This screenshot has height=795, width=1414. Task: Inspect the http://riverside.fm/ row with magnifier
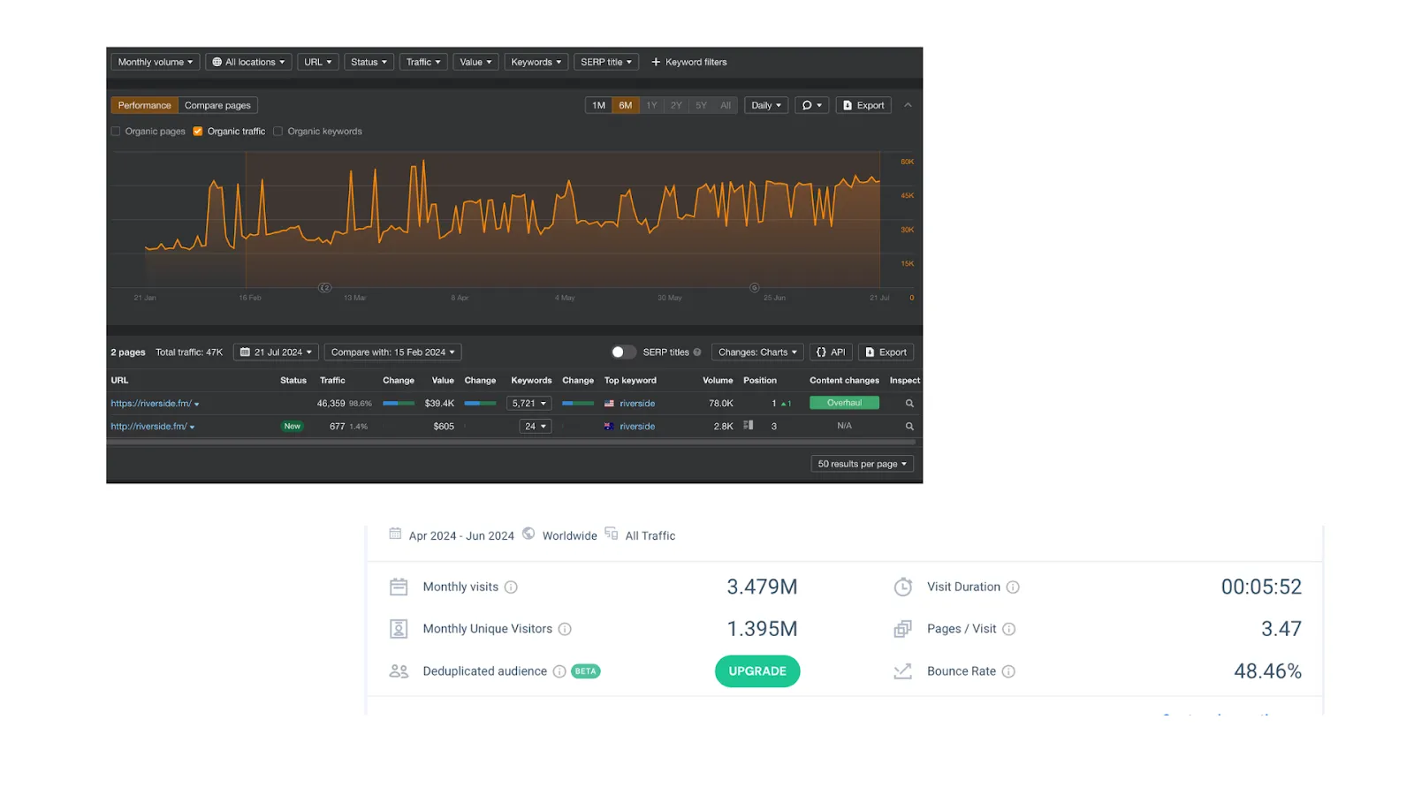coord(909,427)
